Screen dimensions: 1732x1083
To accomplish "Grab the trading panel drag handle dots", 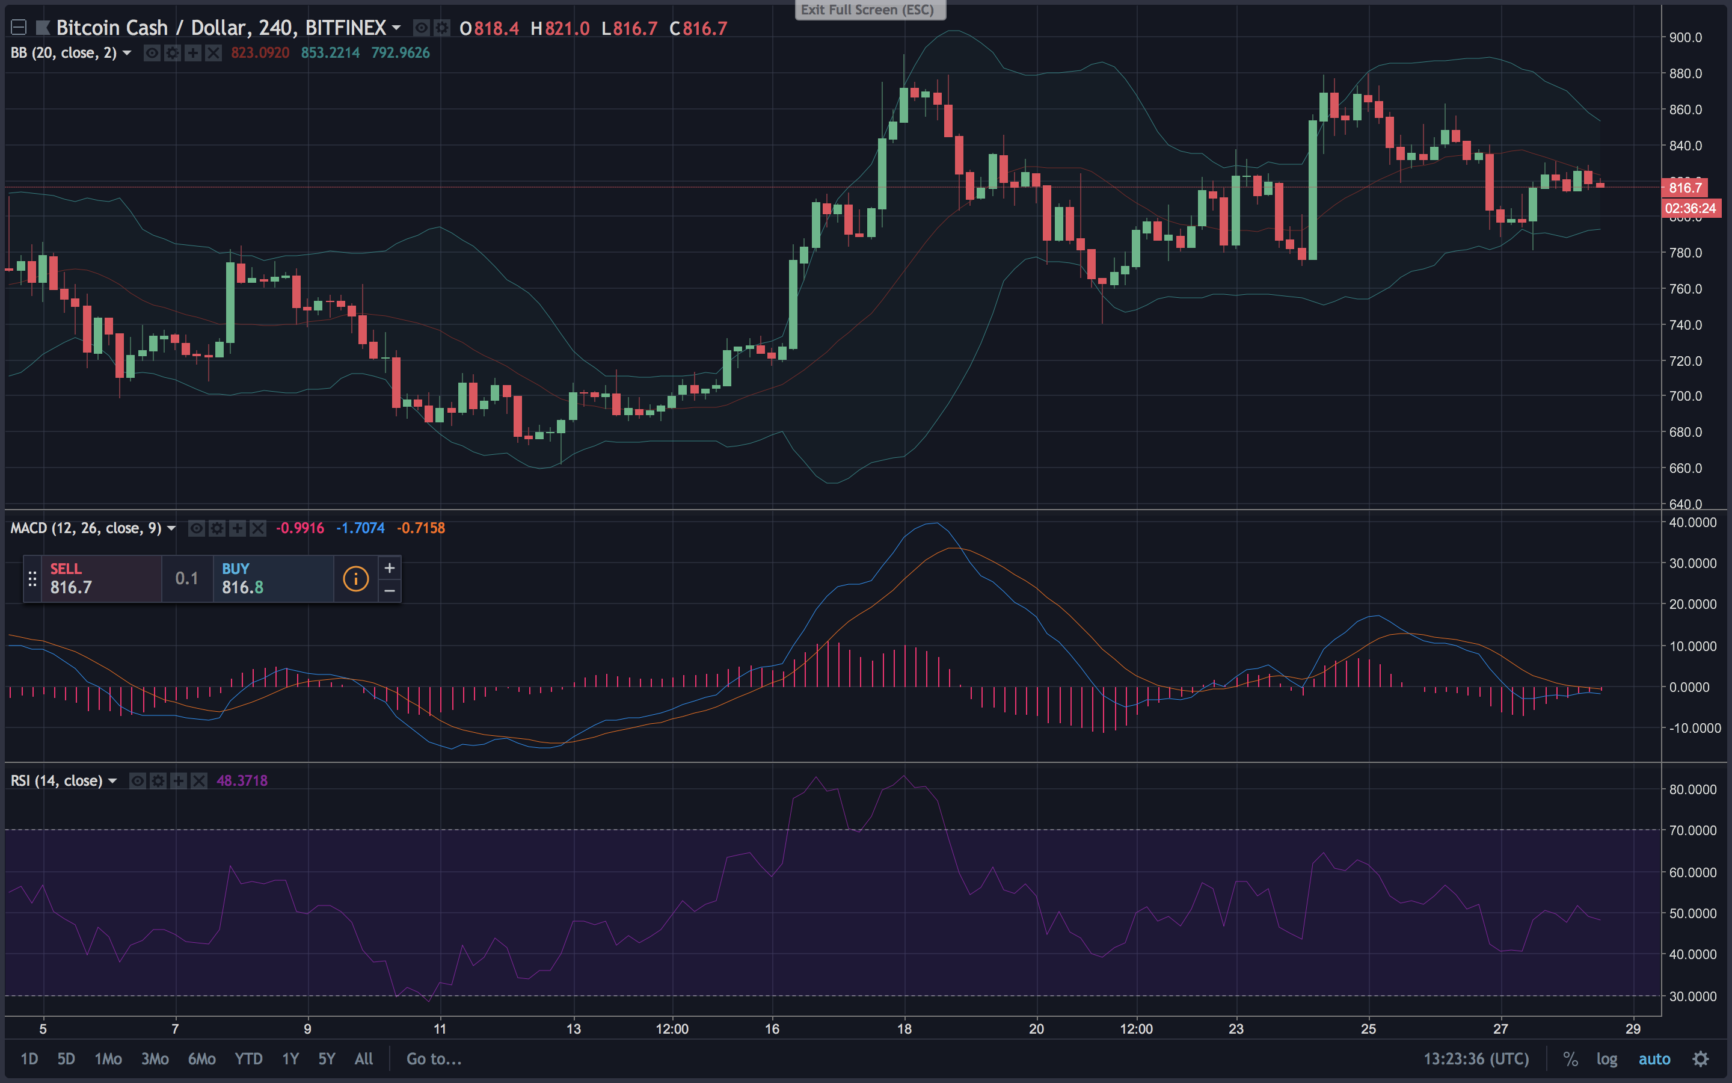I will coord(32,579).
